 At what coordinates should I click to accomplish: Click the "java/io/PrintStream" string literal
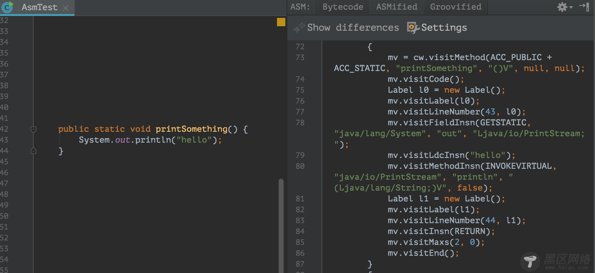point(388,177)
